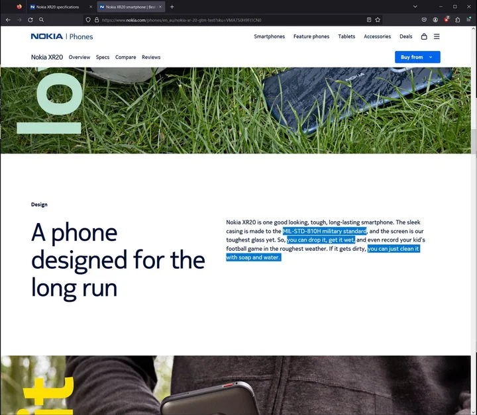Click highlighted 'you can drop it, get it wet' text
The height and width of the screenshot is (415, 477).
pos(321,240)
